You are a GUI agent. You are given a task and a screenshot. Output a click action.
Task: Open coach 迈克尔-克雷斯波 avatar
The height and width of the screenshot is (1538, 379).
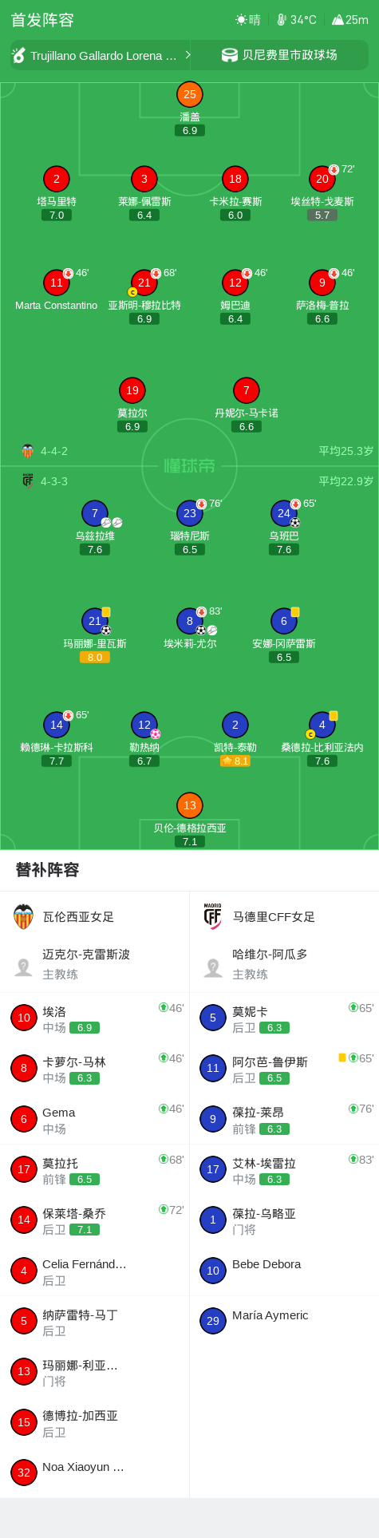click(24, 967)
